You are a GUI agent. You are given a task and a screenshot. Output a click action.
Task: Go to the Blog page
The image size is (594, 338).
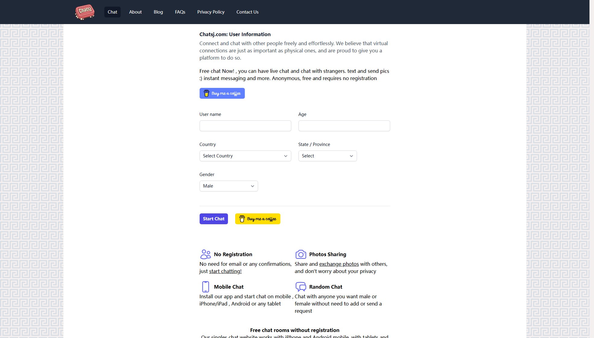pos(158,12)
